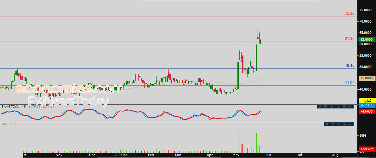Open SlowSTO indicator settings gear

[344, 107]
